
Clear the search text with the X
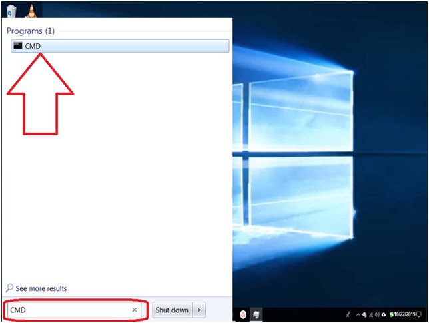pos(135,310)
